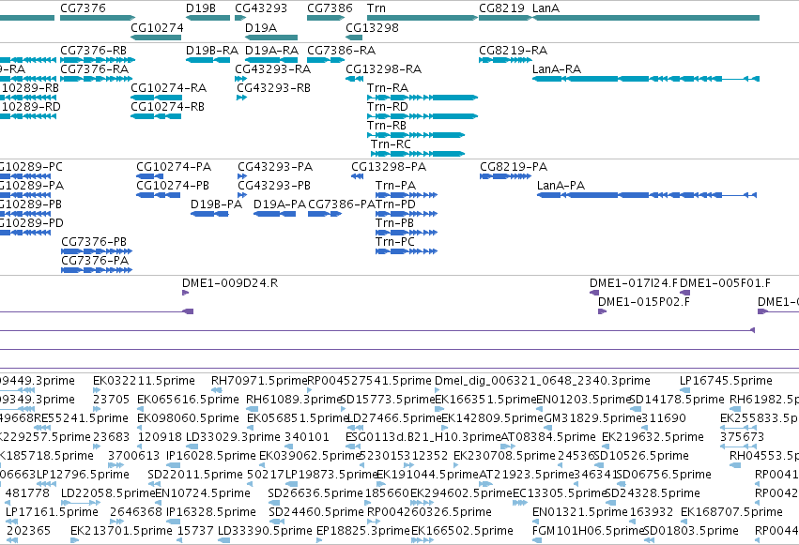
Task: Click the Trn-RC transcript label
Action: tap(391, 144)
